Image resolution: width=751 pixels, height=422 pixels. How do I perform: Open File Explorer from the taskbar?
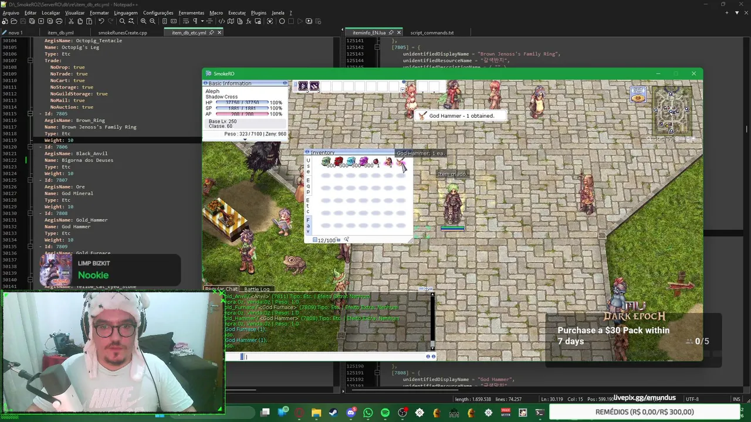pos(316,413)
